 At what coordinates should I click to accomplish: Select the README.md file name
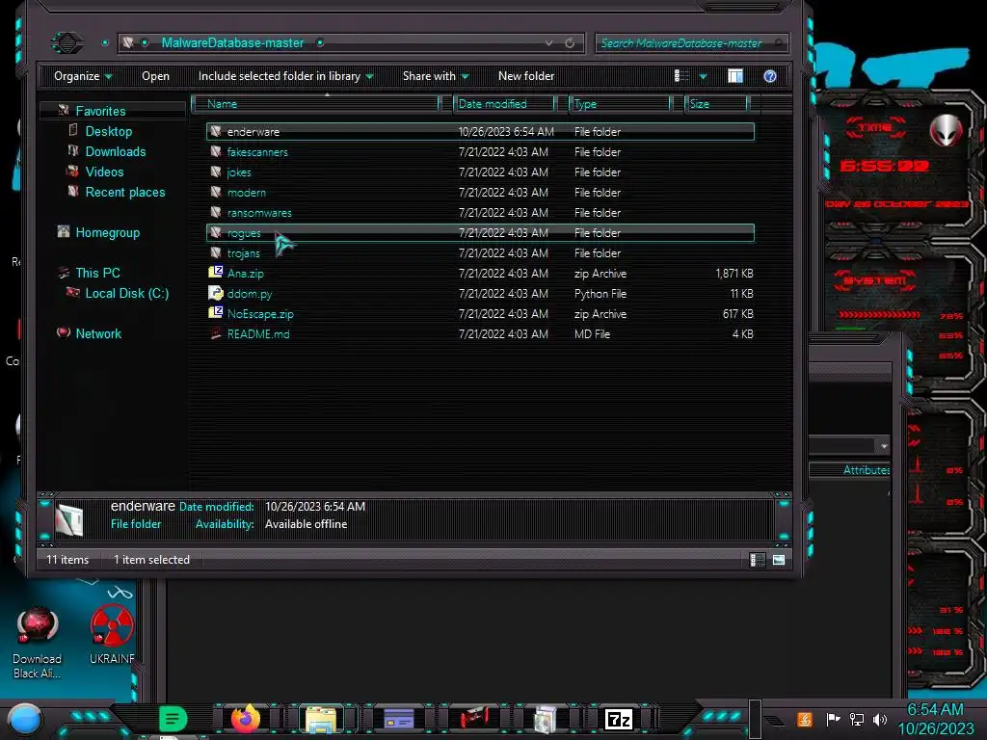pos(258,334)
